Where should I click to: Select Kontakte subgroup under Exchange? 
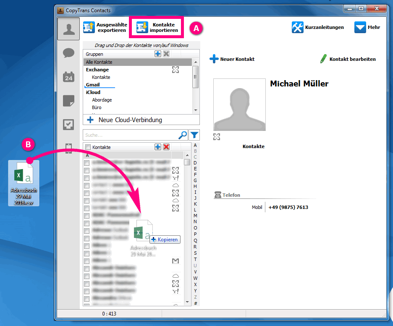tap(101, 77)
